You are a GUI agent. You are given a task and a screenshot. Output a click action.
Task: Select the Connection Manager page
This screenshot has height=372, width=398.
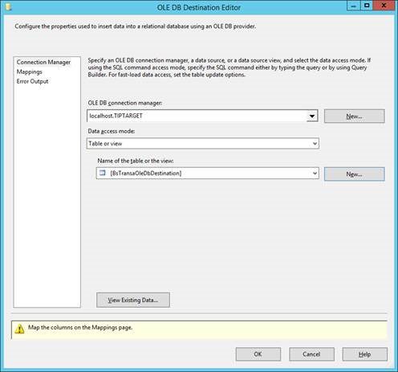click(x=43, y=62)
